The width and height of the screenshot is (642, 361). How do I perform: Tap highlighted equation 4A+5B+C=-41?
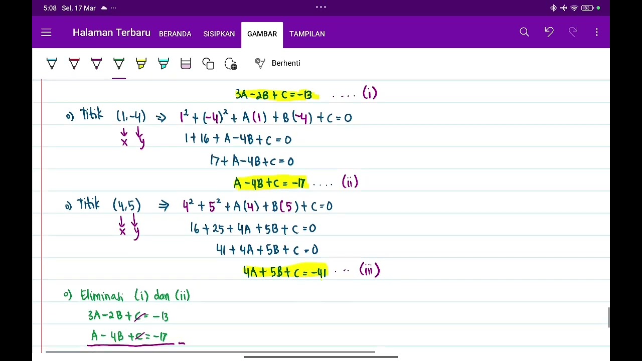pos(285,272)
